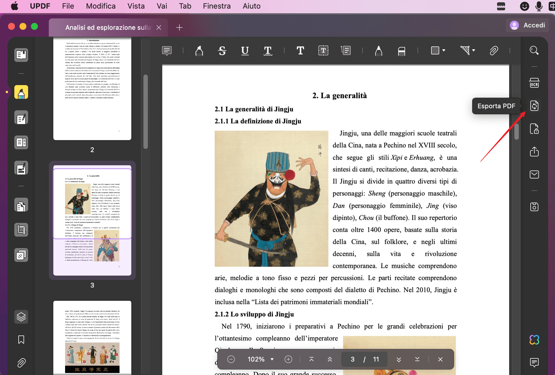555x375 pixels.
Task: Open the Organize pages mode in sidebar
Action: coord(21,142)
